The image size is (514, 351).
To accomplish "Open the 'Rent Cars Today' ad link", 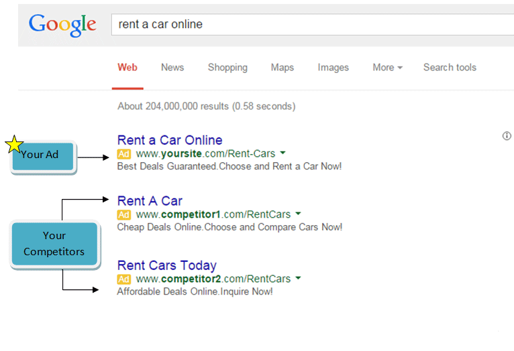I will click(167, 265).
